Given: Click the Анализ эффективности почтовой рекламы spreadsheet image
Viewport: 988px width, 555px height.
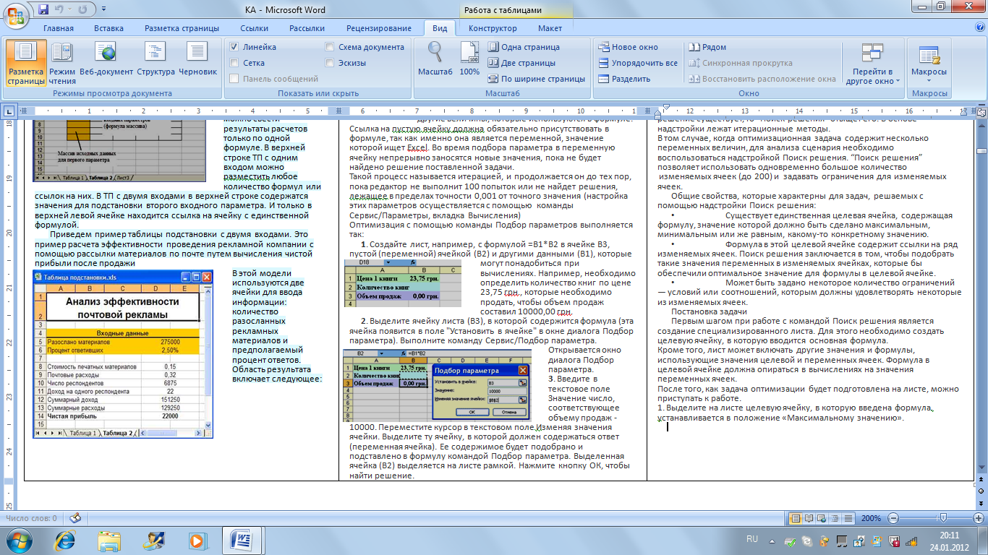Looking at the screenshot, I should (124, 355).
